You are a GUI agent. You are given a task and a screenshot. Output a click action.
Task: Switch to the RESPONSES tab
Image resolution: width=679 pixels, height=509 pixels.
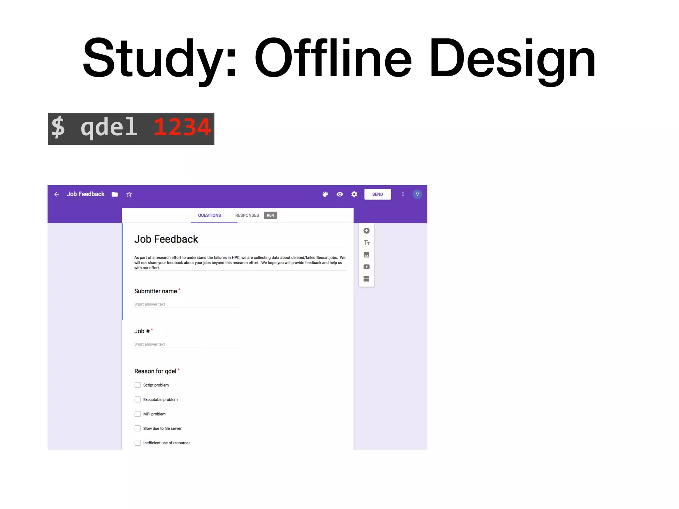coord(247,215)
